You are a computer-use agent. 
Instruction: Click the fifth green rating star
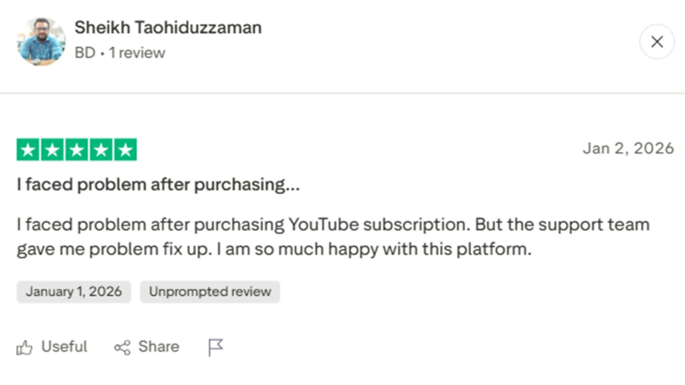coord(124,150)
